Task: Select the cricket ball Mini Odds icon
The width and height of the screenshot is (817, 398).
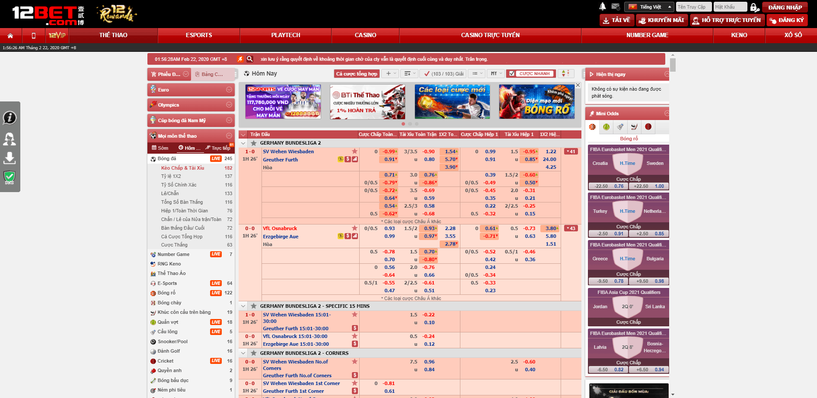Action: tap(648, 127)
